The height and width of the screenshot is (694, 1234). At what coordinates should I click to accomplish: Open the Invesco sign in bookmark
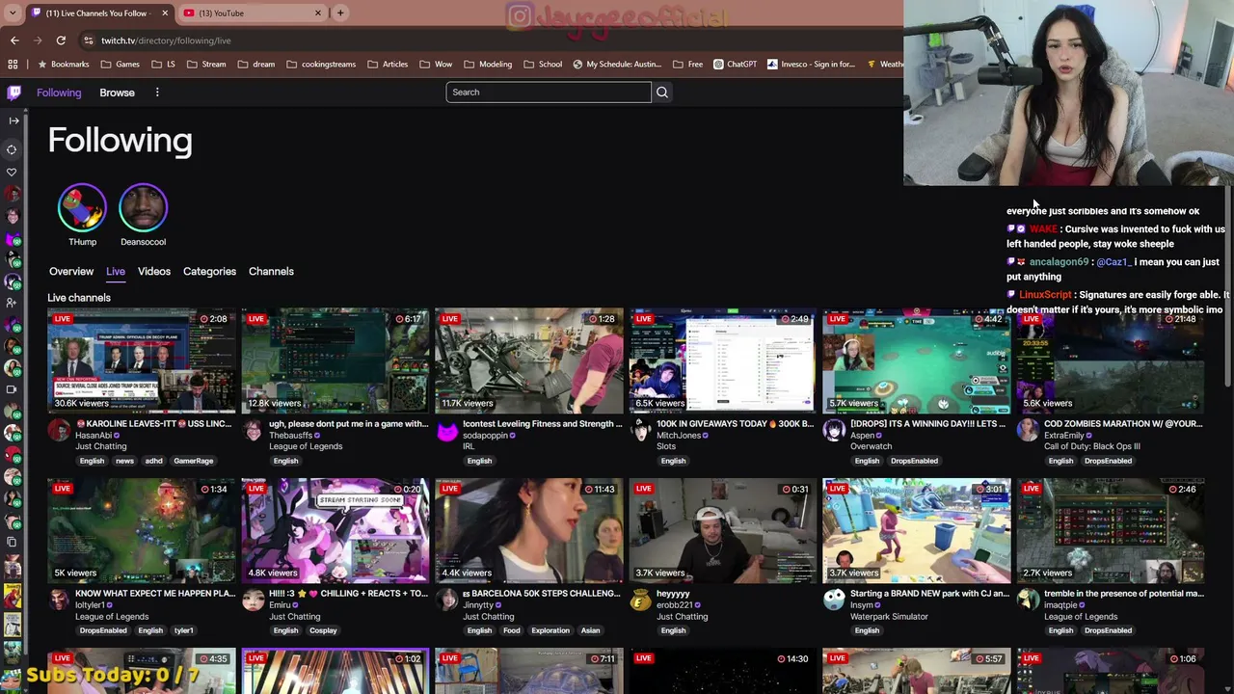click(x=811, y=65)
